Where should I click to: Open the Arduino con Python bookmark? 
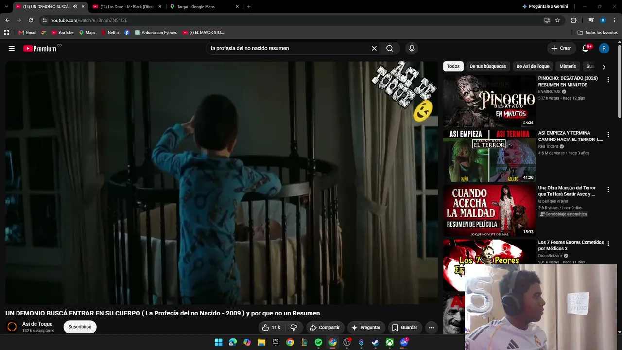(x=156, y=33)
